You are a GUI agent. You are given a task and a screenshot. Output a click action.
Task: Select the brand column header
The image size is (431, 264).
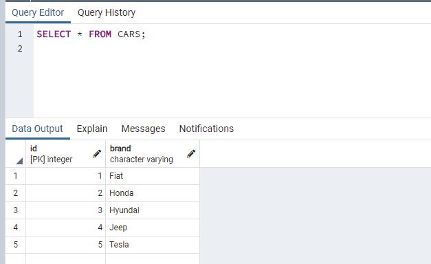click(x=153, y=154)
